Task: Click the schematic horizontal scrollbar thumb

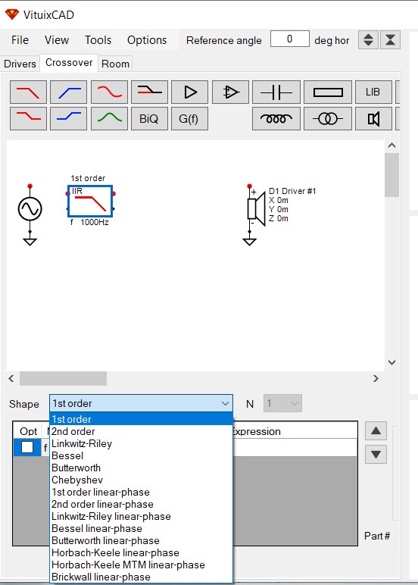Action: coord(63,379)
